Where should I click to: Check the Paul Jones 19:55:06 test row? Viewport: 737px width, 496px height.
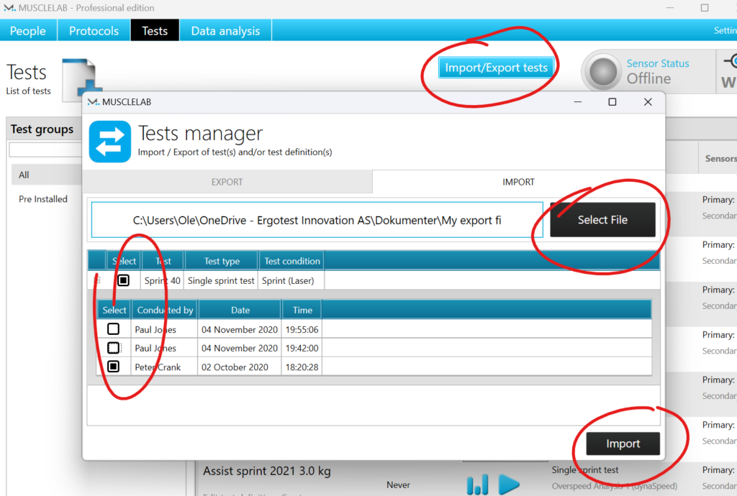coord(113,329)
